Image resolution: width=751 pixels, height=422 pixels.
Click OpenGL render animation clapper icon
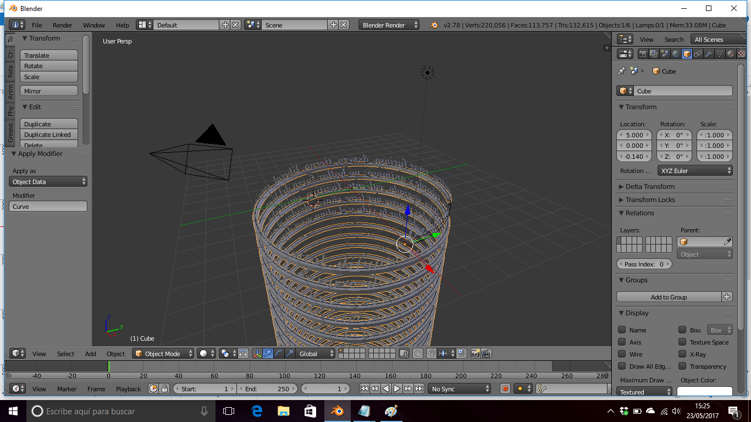click(487, 353)
